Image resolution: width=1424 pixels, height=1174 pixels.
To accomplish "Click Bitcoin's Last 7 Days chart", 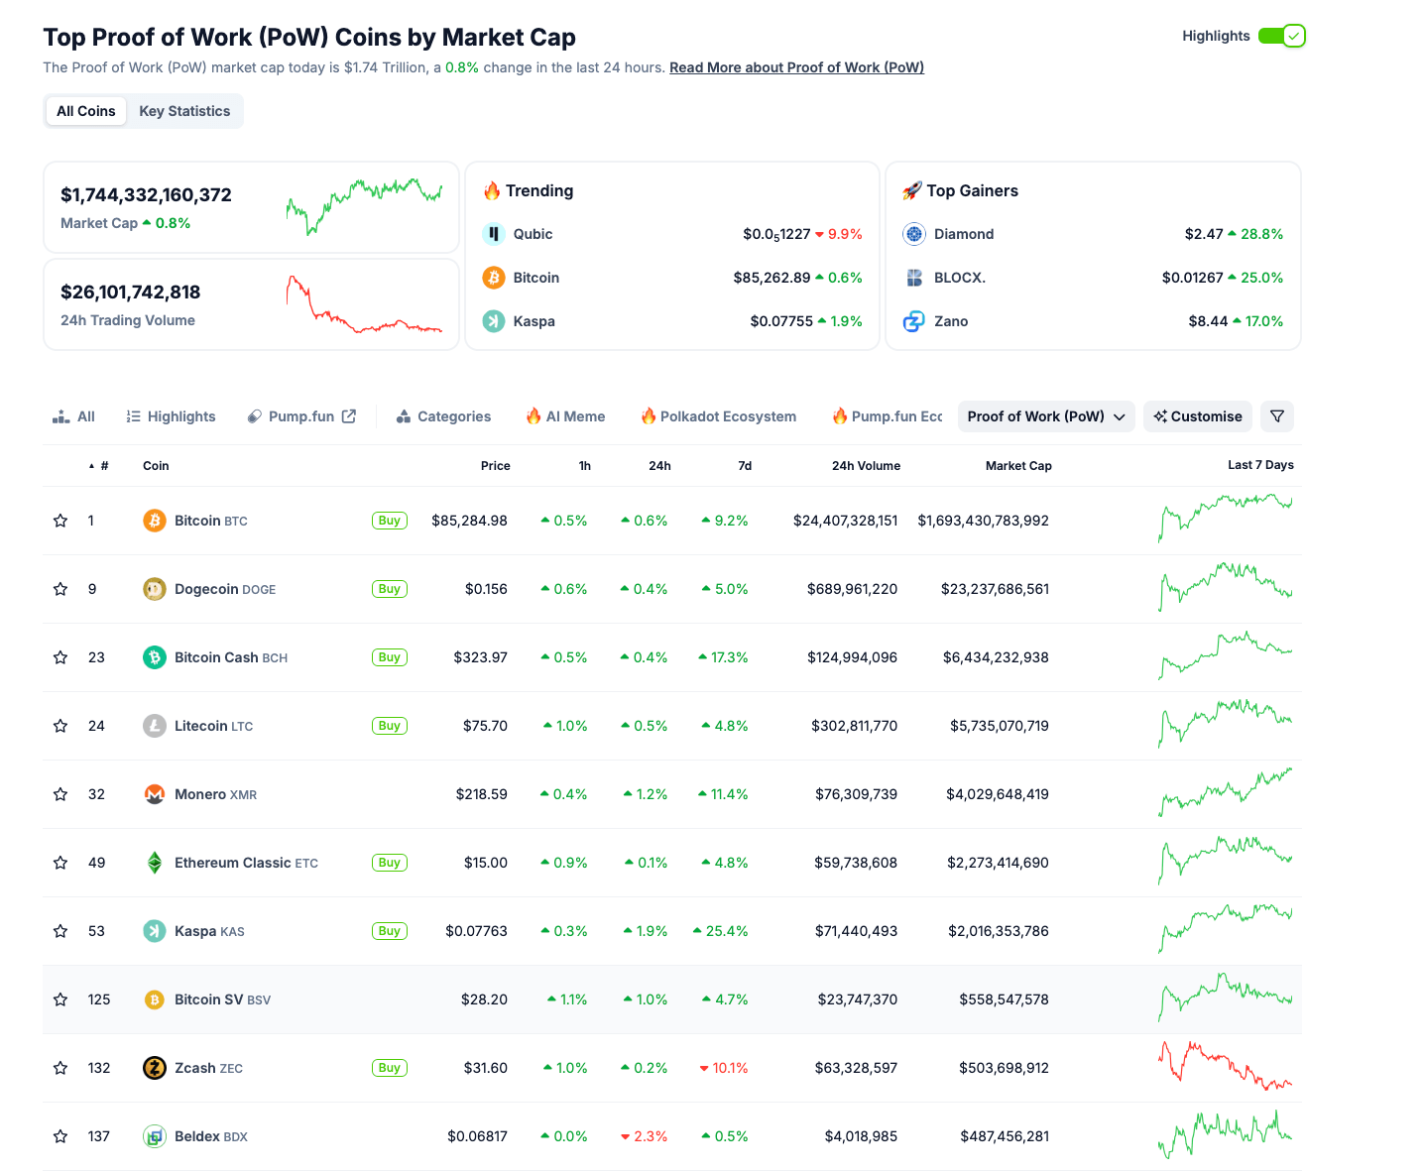I will click(1226, 520).
